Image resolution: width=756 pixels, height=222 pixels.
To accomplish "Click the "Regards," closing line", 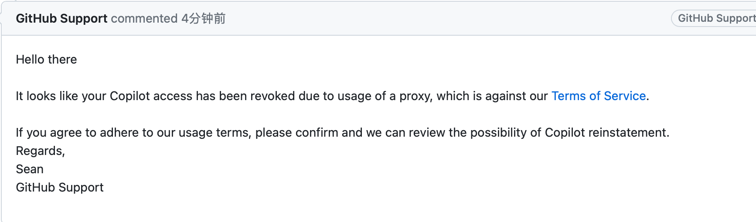I will tap(41, 151).
